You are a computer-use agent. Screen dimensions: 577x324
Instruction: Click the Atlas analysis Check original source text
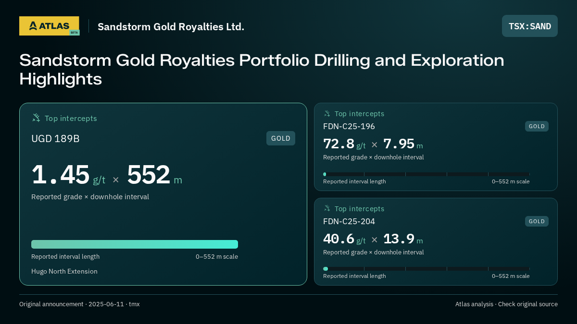(506, 304)
